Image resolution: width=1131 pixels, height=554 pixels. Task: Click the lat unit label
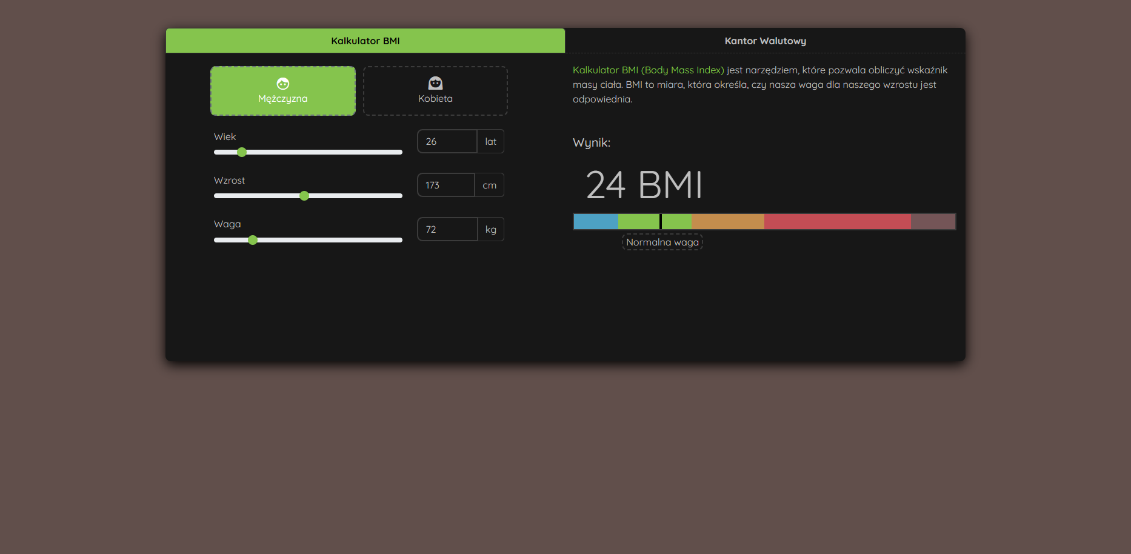(491, 141)
